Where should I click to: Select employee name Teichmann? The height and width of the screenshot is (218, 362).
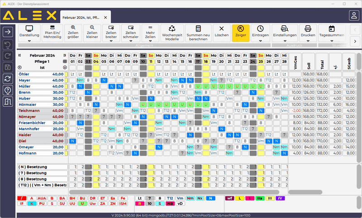click(31, 110)
